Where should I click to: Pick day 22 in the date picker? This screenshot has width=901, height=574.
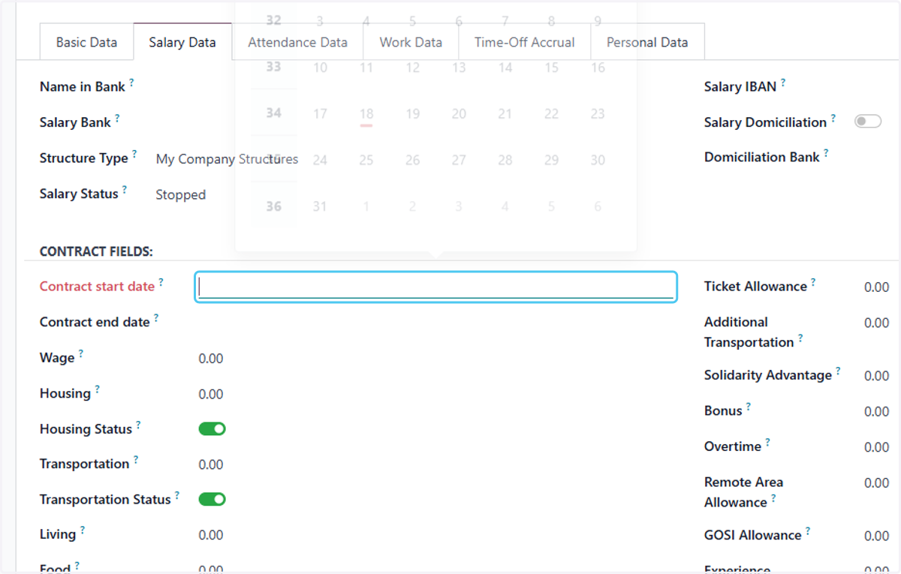point(551,114)
